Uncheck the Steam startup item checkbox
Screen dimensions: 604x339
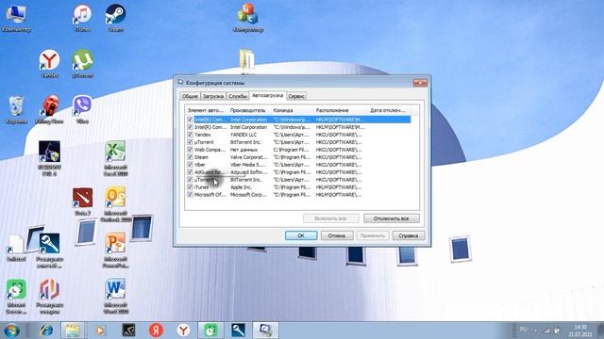[190, 157]
